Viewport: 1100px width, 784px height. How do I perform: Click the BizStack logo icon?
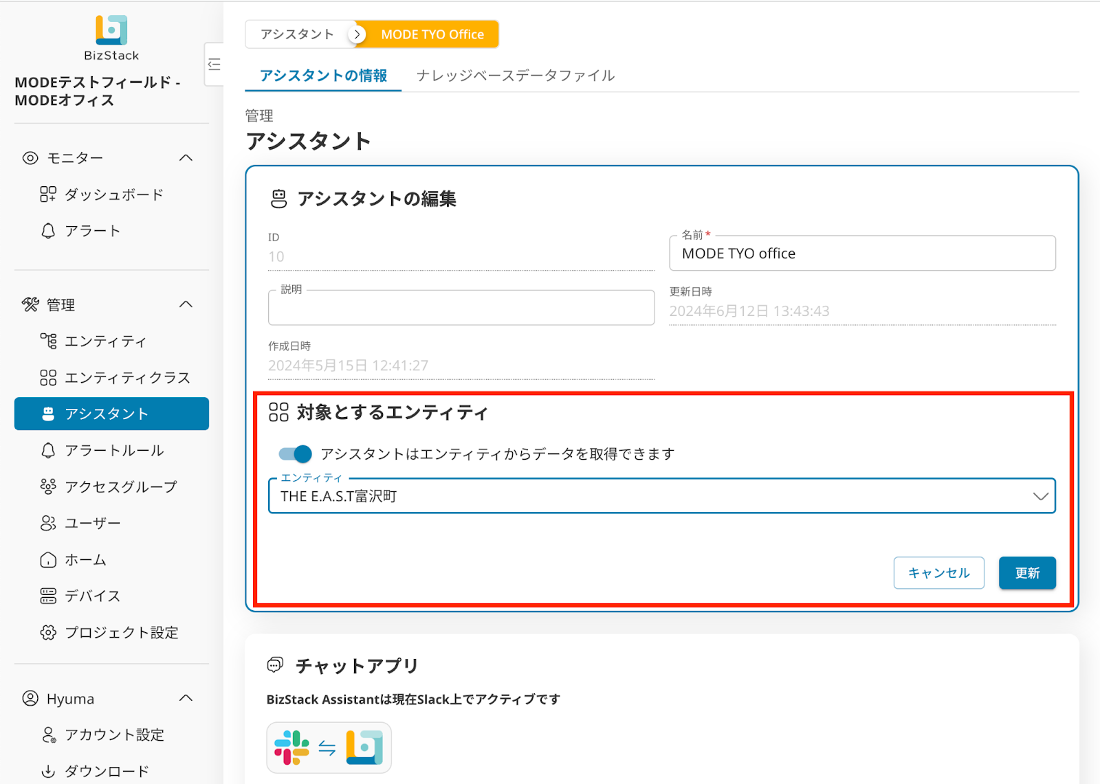(x=111, y=30)
